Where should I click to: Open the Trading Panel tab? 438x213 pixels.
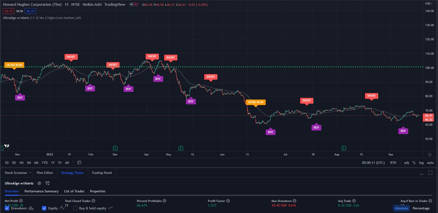point(101,173)
